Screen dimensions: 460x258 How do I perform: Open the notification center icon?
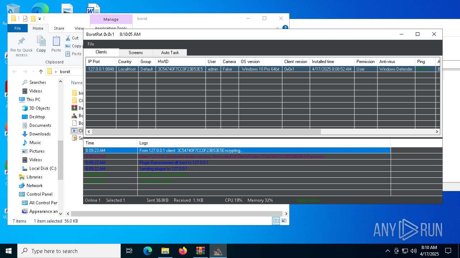pos(448,251)
